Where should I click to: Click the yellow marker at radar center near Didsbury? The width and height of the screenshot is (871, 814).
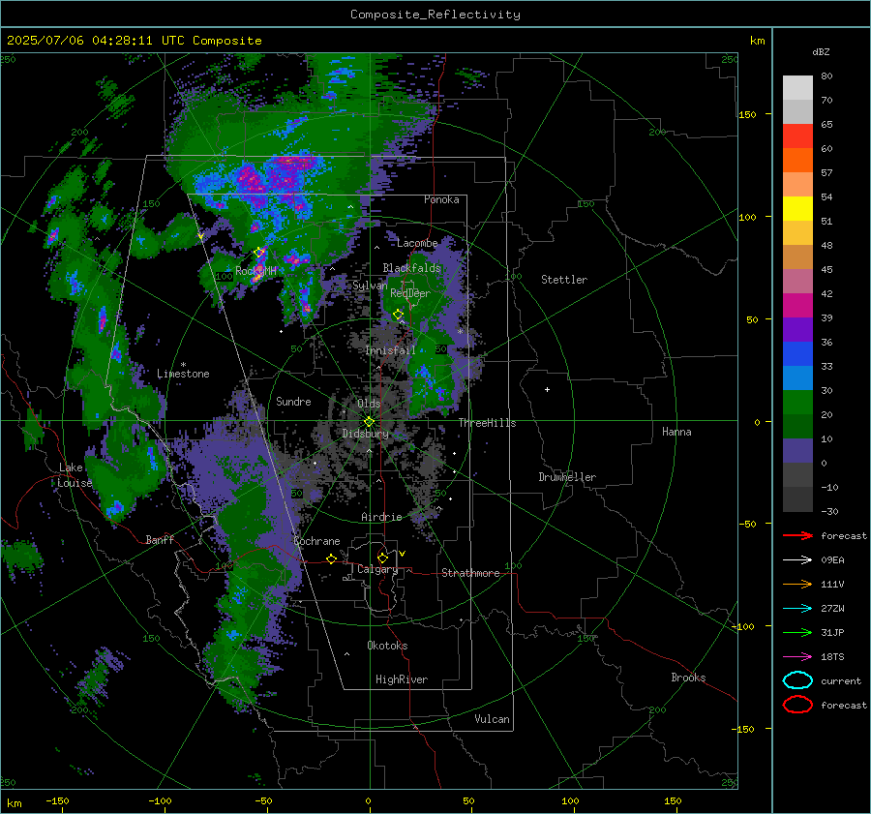click(x=369, y=422)
